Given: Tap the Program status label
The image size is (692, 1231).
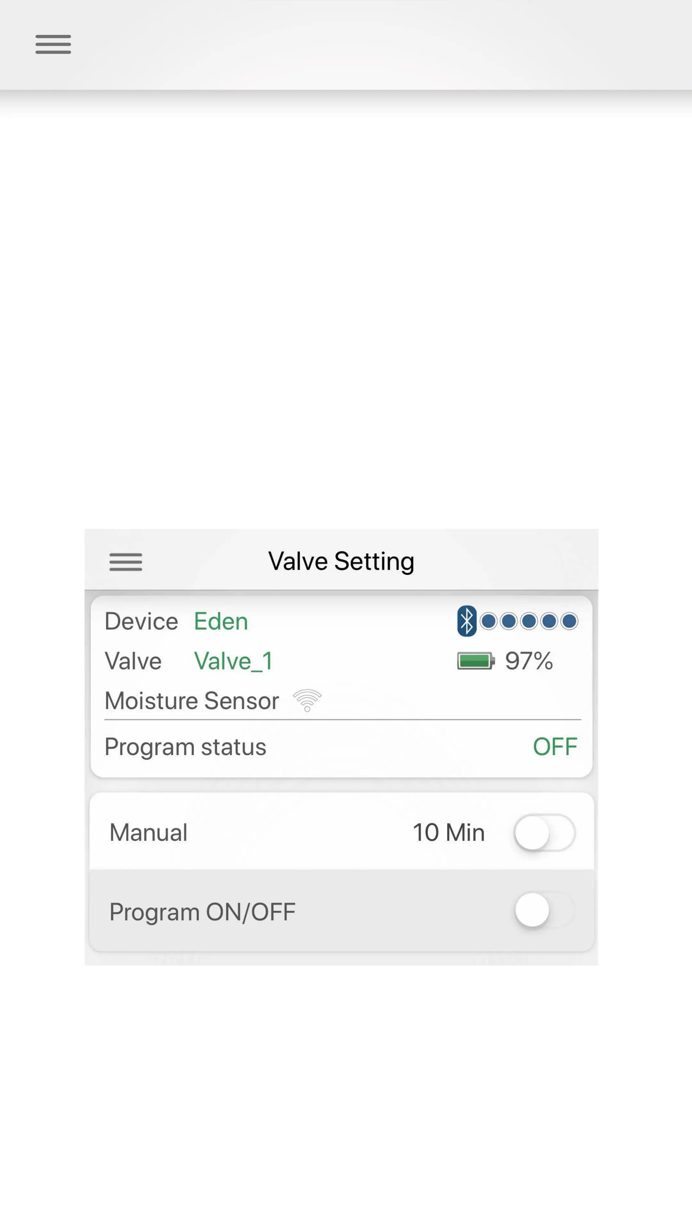Looking at the screenshot, I should pos(185,746).
